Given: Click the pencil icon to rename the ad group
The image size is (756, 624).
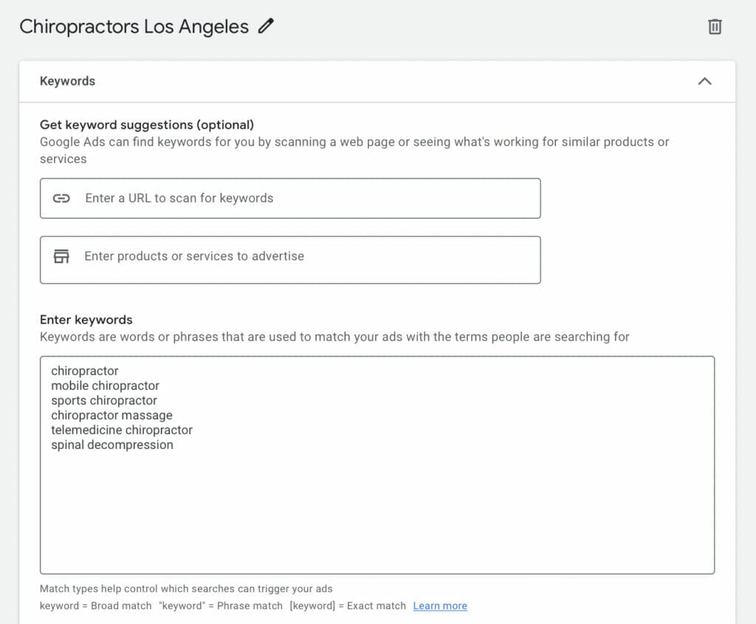Looking at the screenshot, I should (x=265, y=27).
